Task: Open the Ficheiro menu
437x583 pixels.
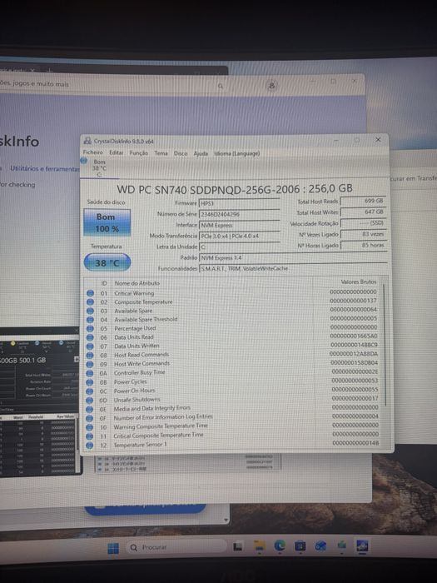Action: 93,152
